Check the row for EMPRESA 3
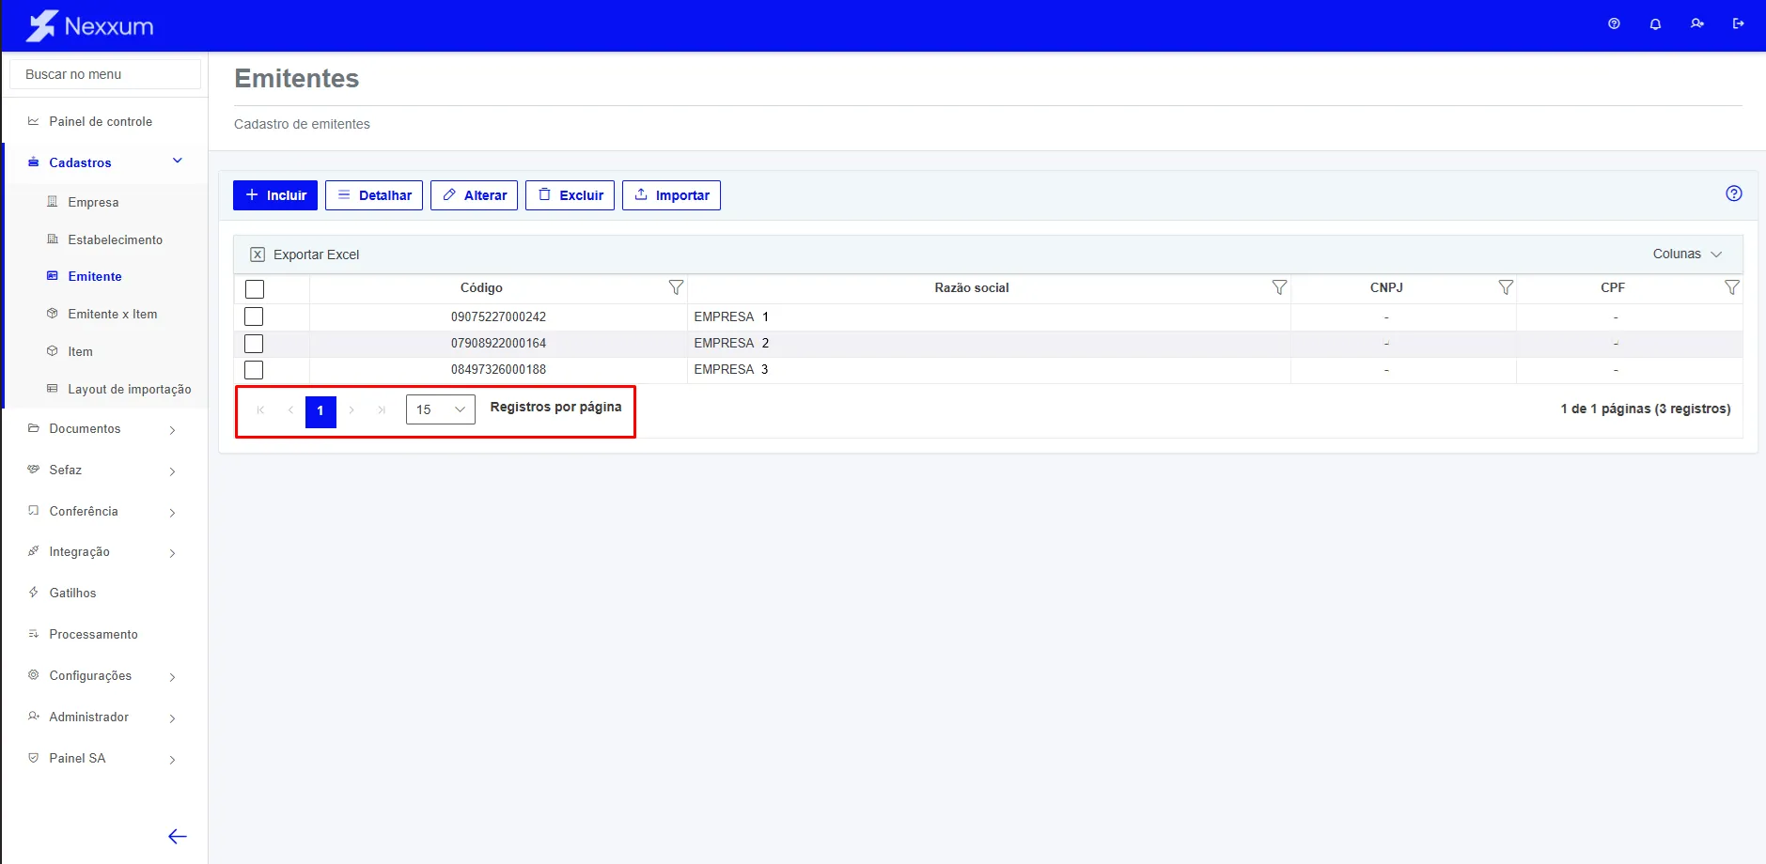Screen dimensions: 1766x864 (254, 370)
